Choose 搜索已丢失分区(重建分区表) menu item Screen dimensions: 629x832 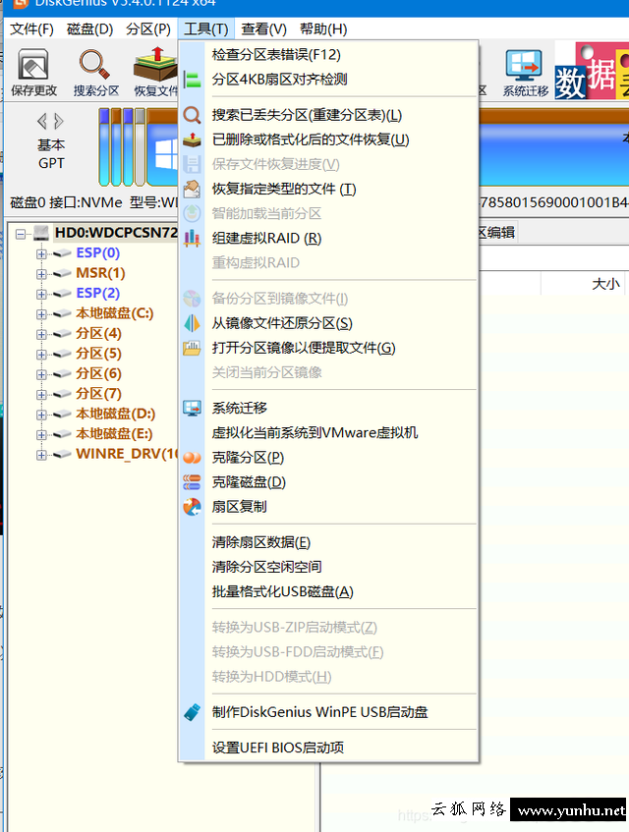(329, 115)
